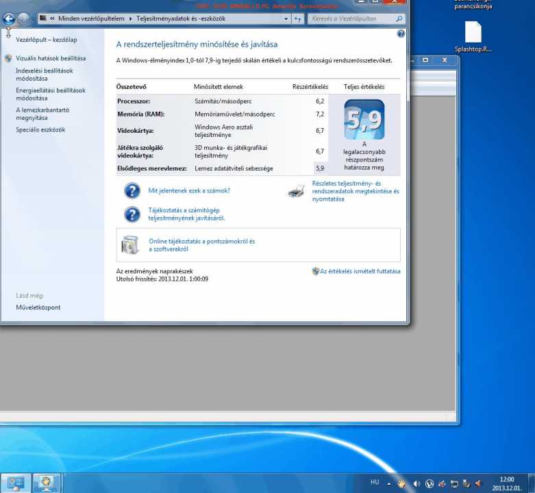Select the Videokártya: row label
Image resolution: width=535 pixels, height=493 pixels.
136,131
